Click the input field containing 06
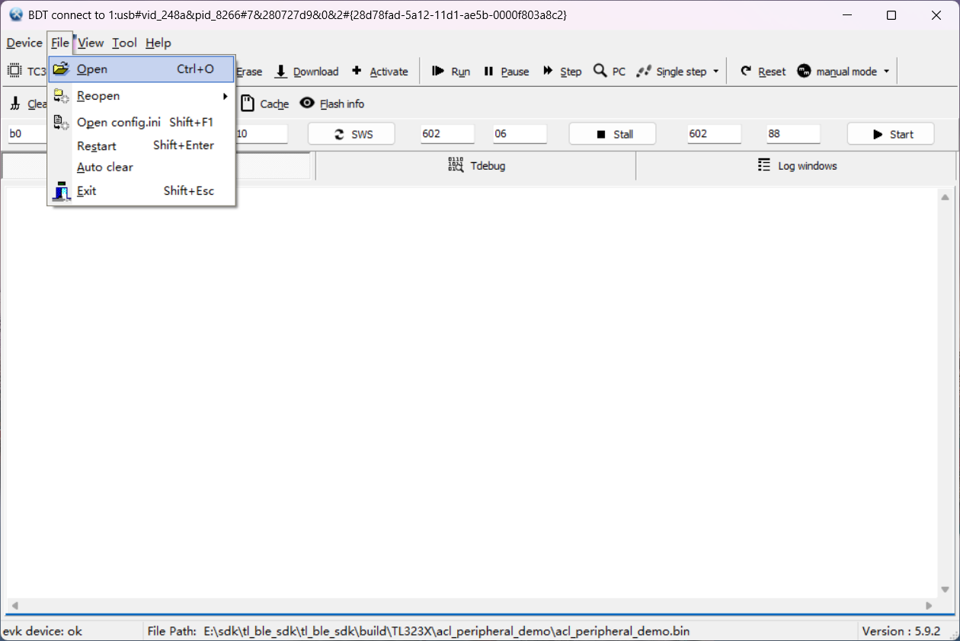 click(520, 134)
